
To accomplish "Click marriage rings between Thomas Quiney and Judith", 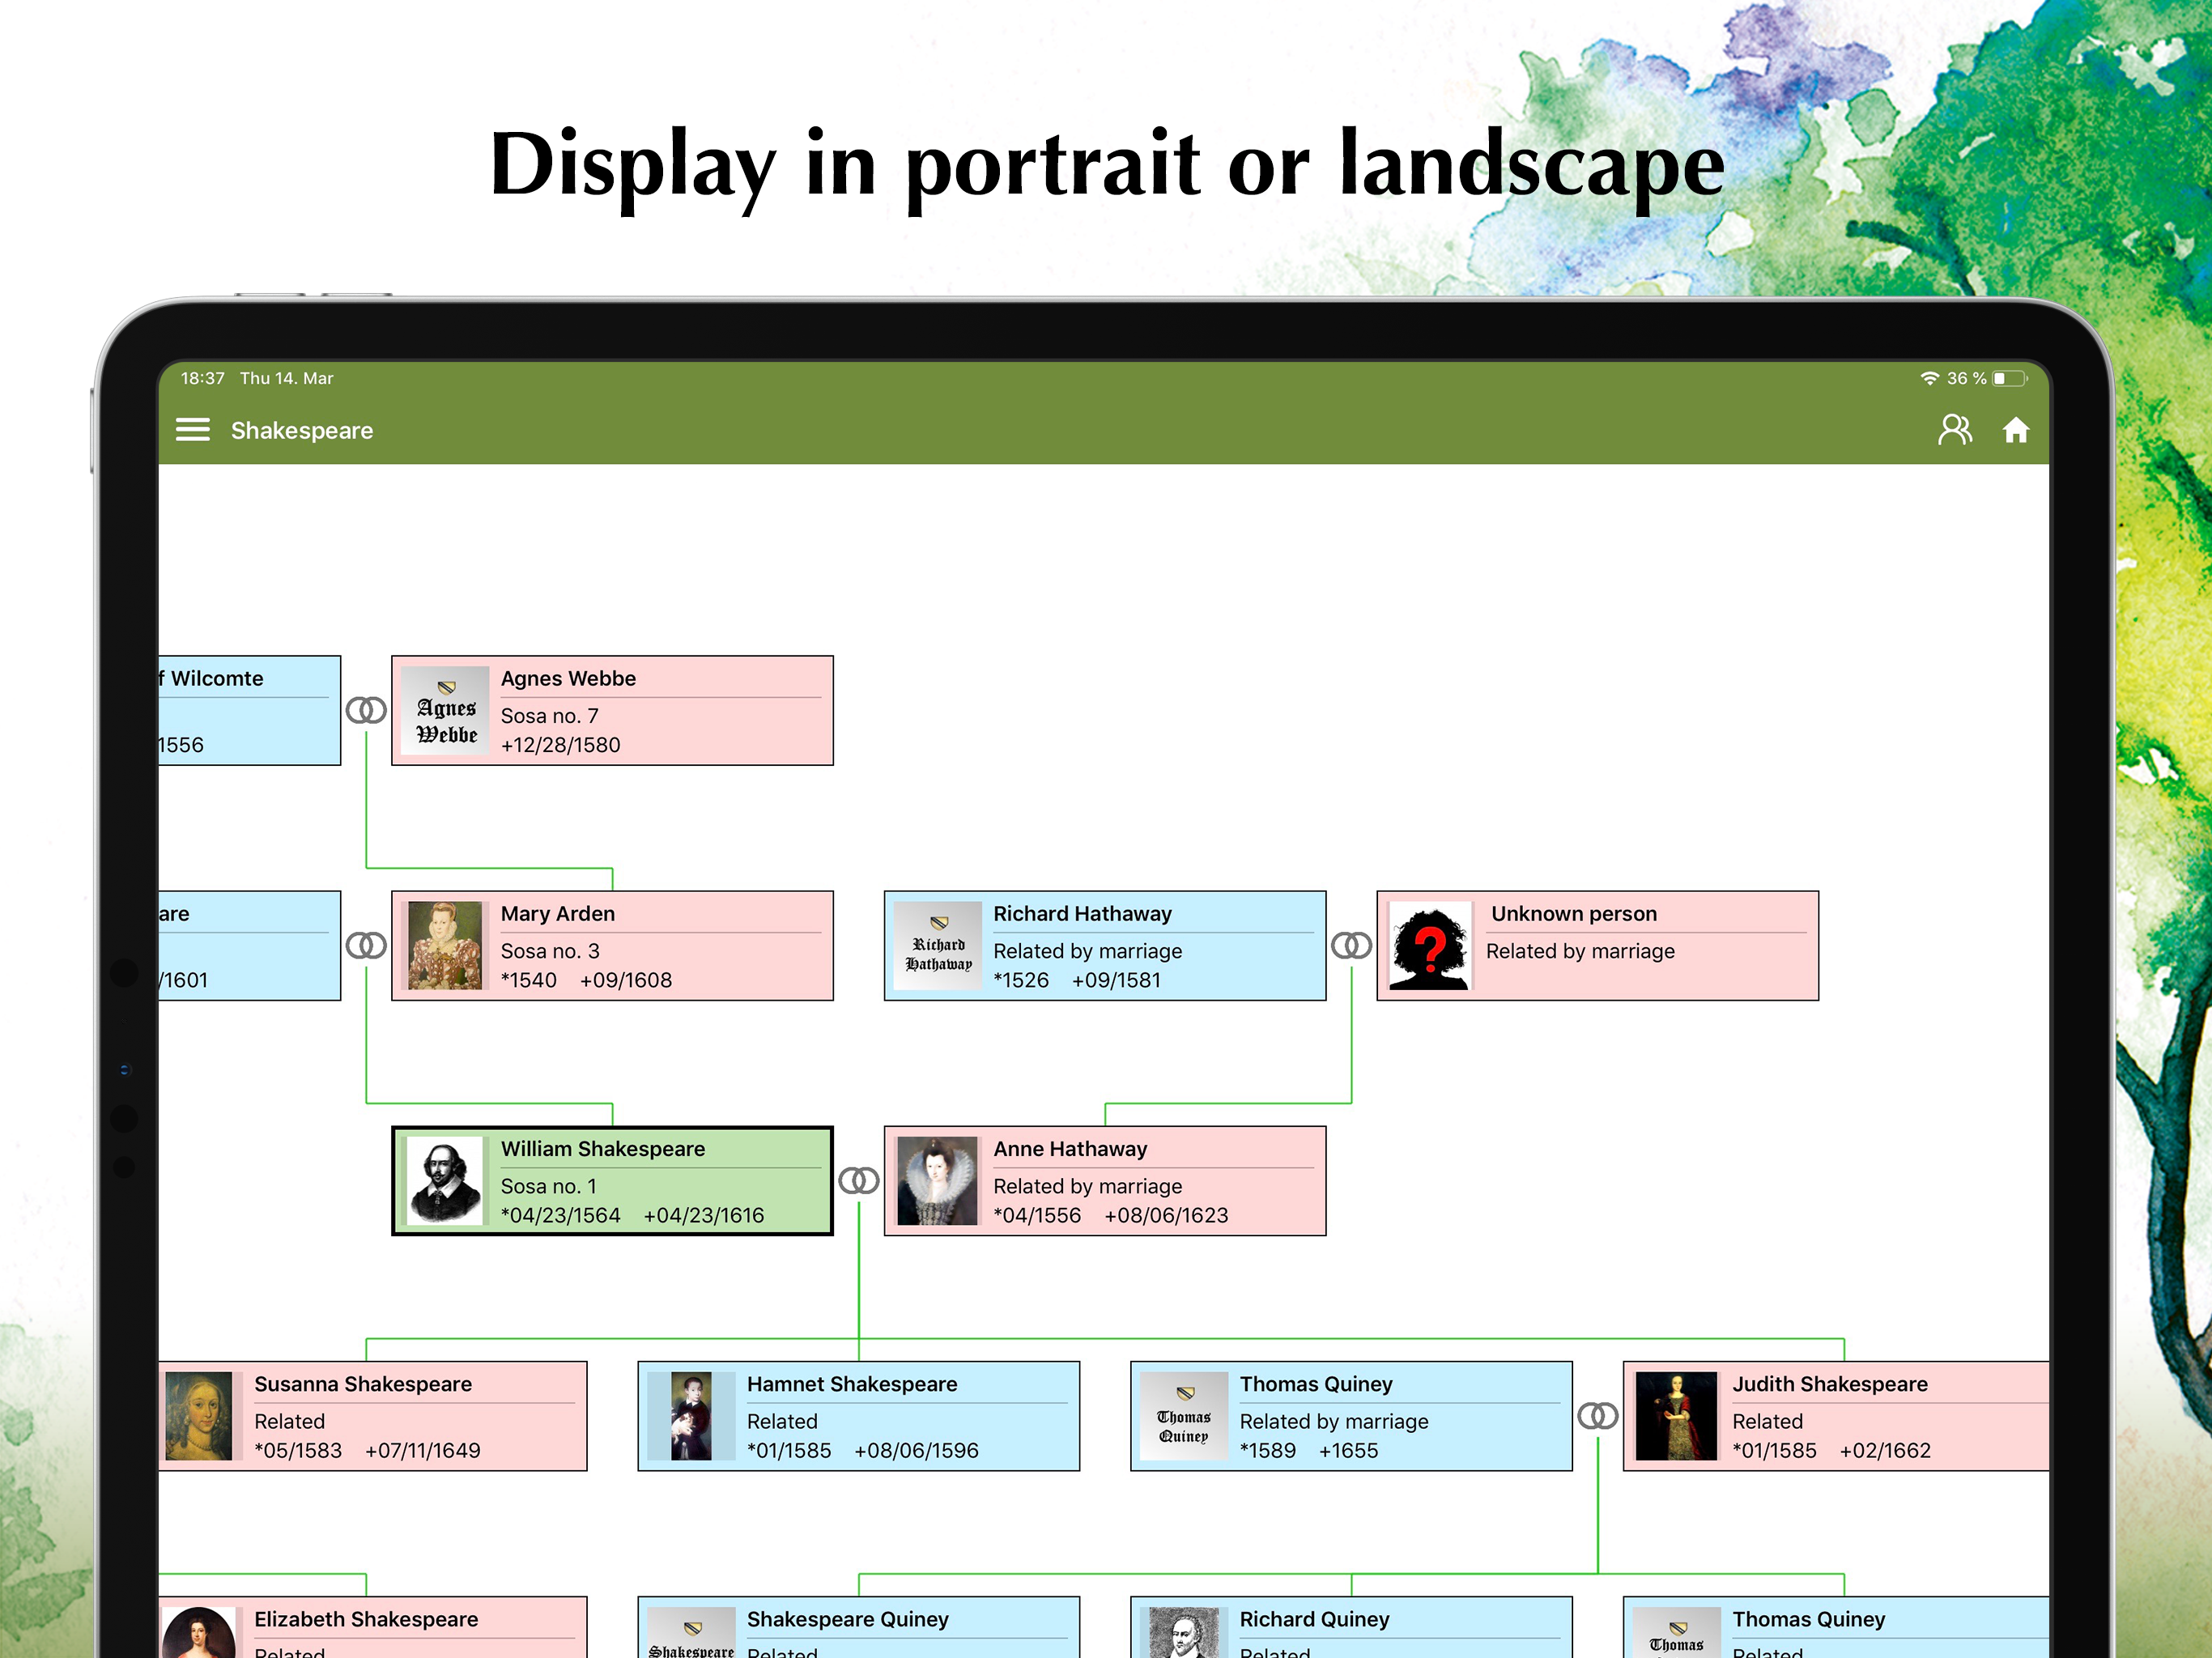I will (x=1597, y=1416).
